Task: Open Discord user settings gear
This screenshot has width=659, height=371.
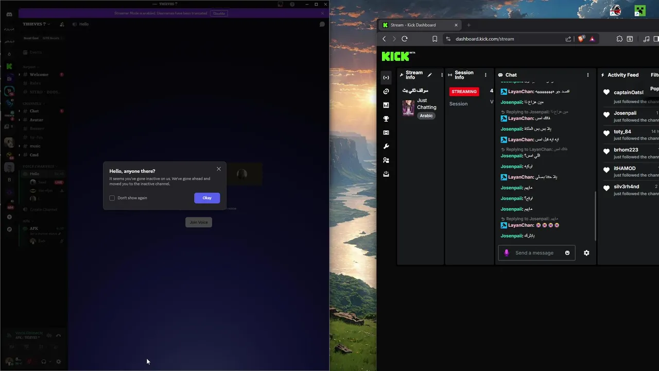Action: click(58, 362)
